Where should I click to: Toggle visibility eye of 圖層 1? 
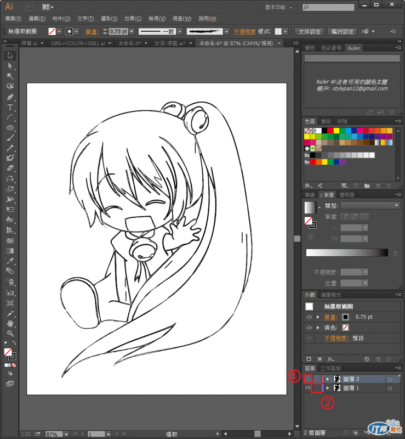point(308,388)
